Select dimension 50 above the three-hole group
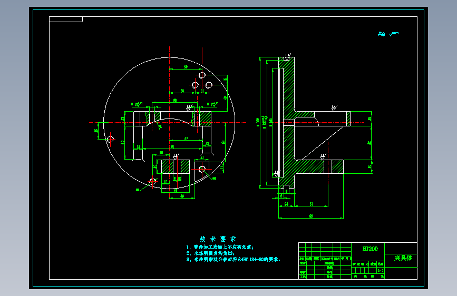This screenshot has width=457, height=296. (186, 67)
